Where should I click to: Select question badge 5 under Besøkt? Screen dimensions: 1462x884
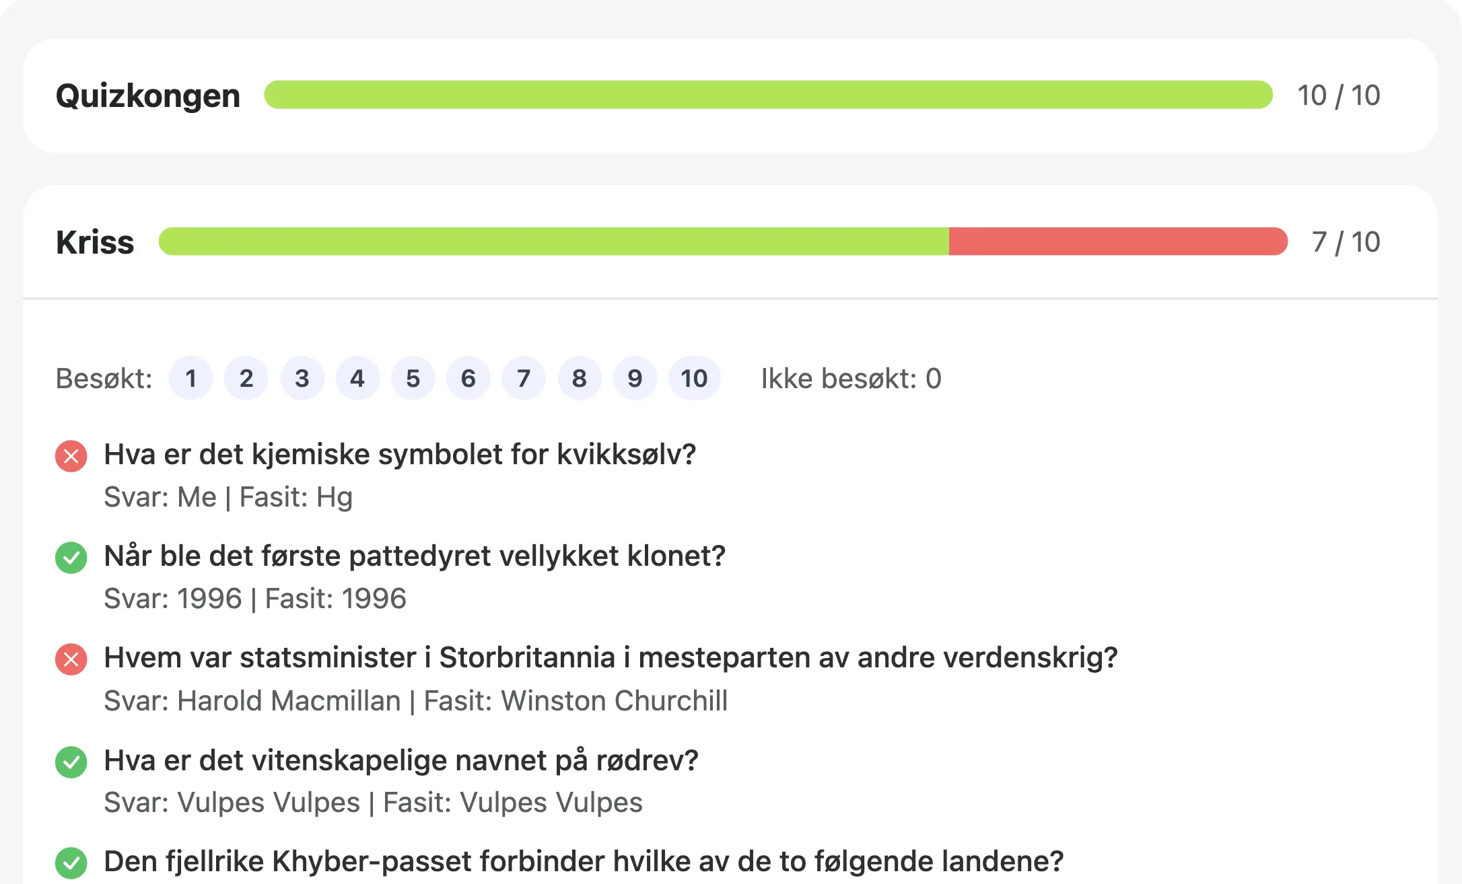click(413, 378)
